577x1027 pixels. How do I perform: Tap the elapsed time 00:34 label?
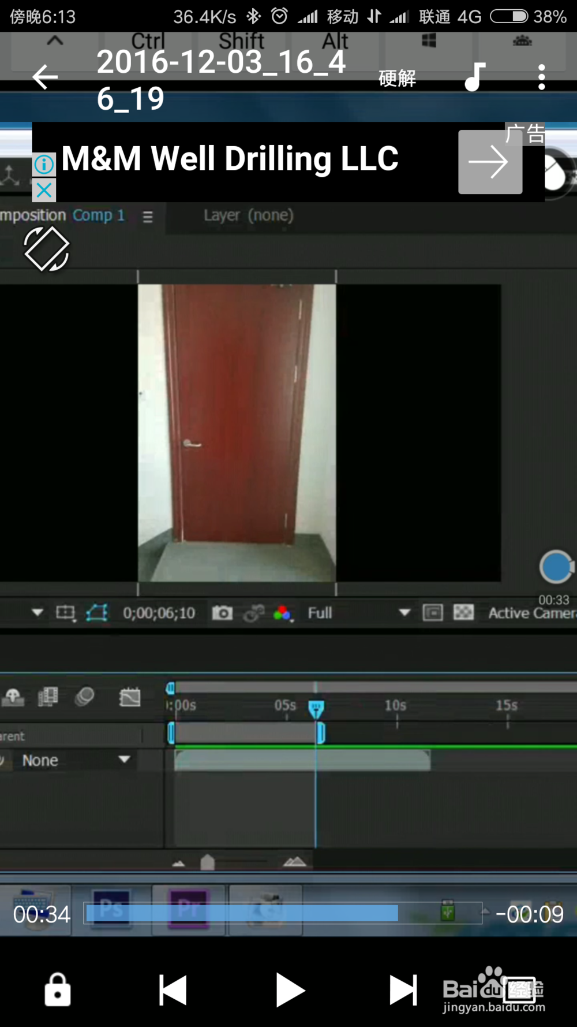coord(42,914)
